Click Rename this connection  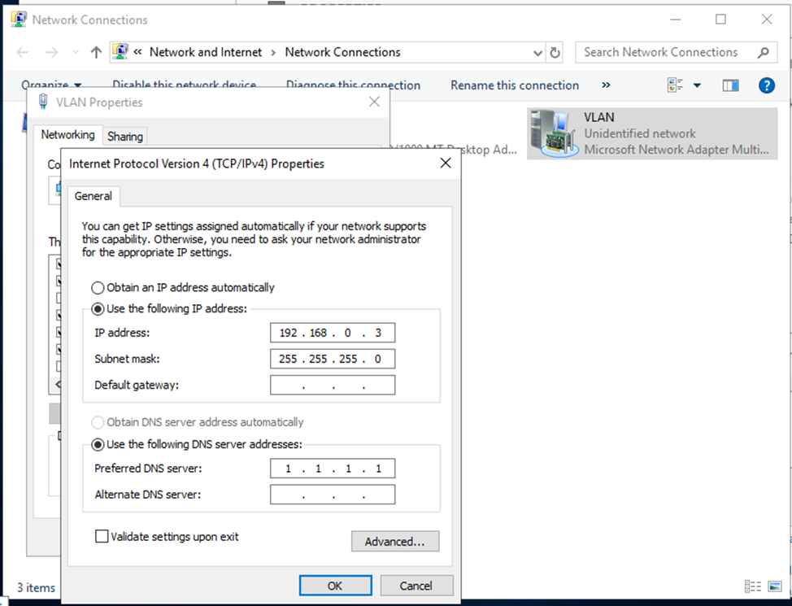[x=513, y=85]
